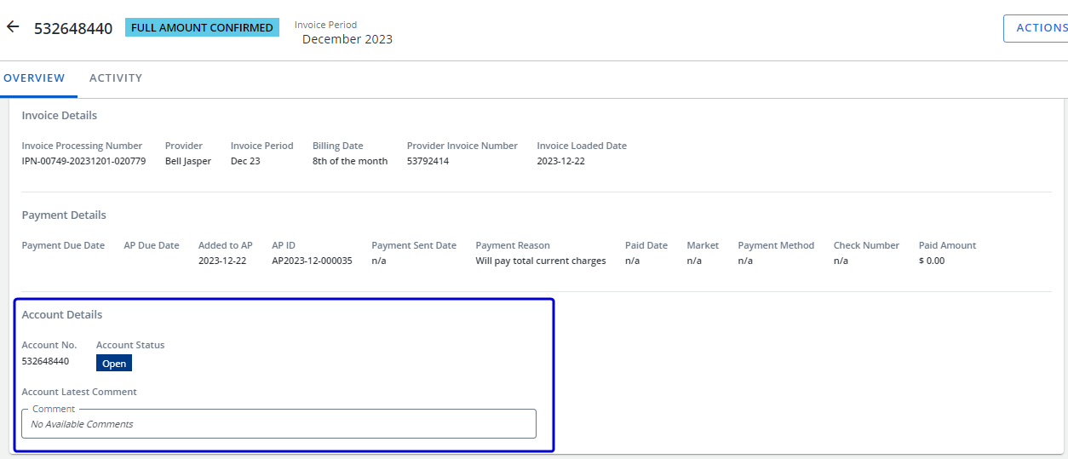The height and width of the screenshot is (459, 1068).
Task: Click the Open account status badge
Action: pos(114,364)
